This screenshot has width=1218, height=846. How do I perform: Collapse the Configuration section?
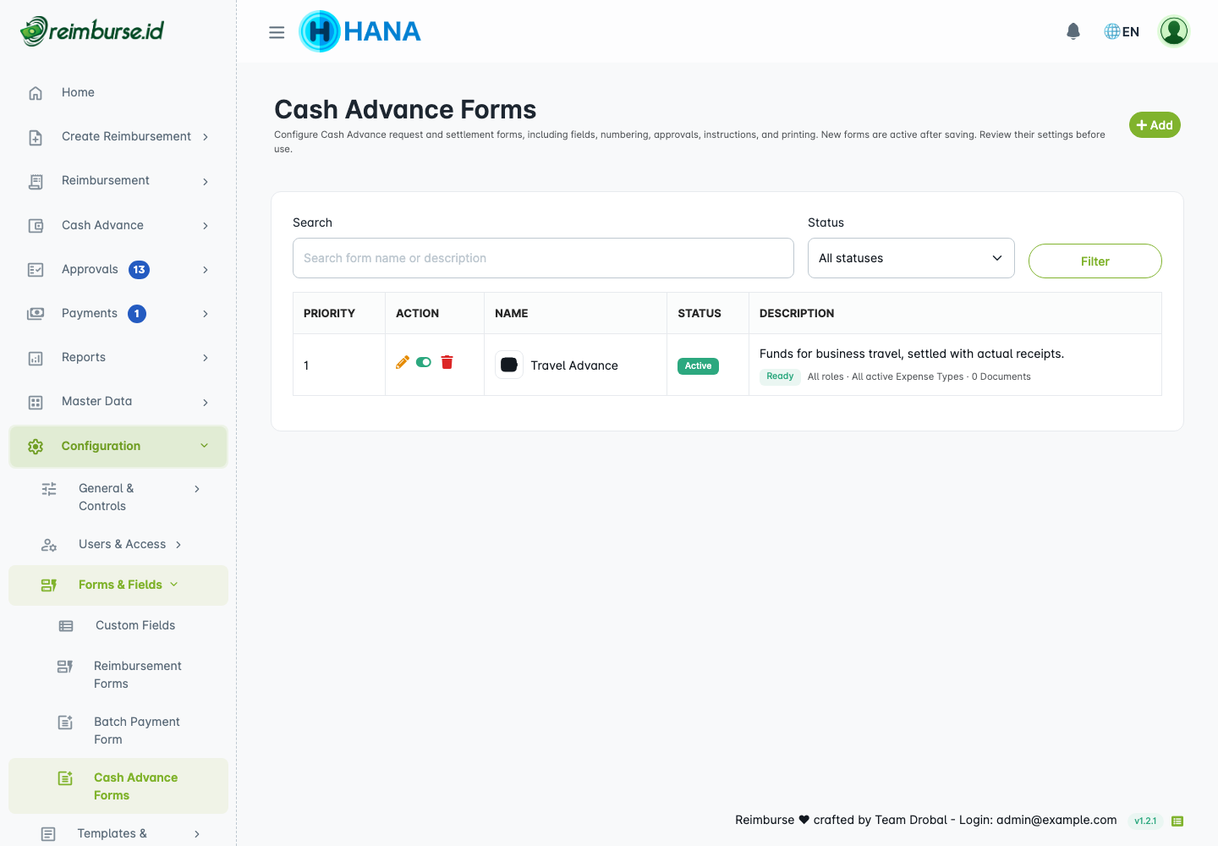click(118, 446)
